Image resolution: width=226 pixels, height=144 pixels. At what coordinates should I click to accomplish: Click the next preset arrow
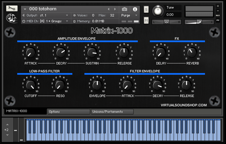coord(115,9)
